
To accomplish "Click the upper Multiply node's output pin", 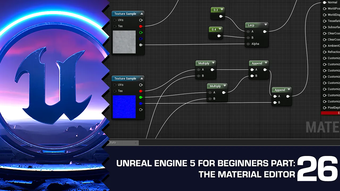I will [x=212, y=70].
